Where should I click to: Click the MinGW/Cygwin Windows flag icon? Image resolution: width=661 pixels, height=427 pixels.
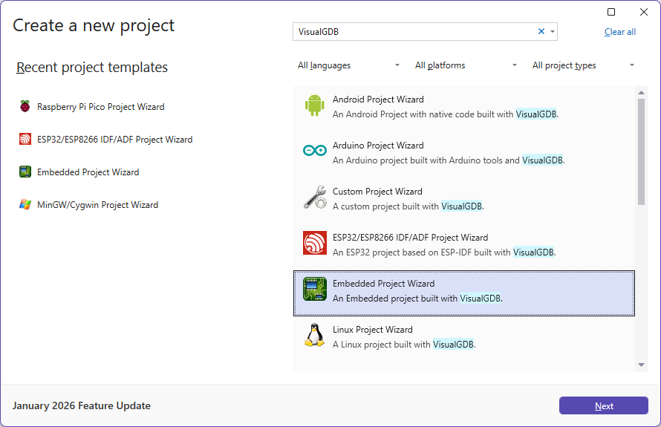tap(25, 205)
